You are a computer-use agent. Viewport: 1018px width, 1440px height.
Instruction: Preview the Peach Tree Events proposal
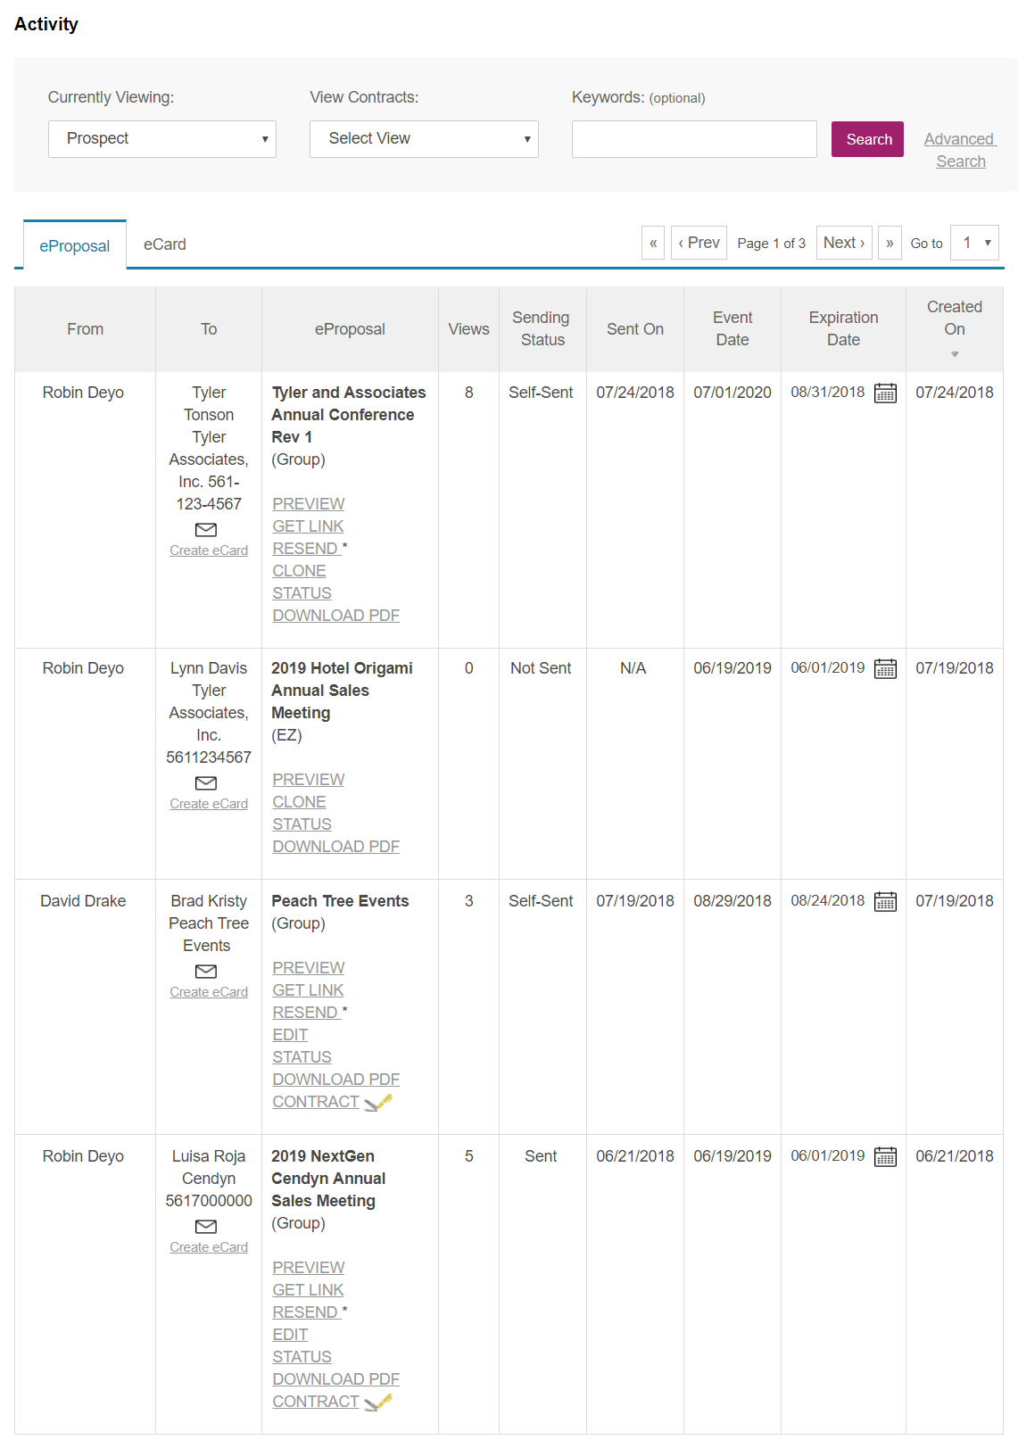tap(309, 968)
